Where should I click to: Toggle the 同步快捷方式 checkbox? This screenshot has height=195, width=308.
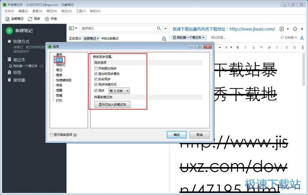coord(96,84)
